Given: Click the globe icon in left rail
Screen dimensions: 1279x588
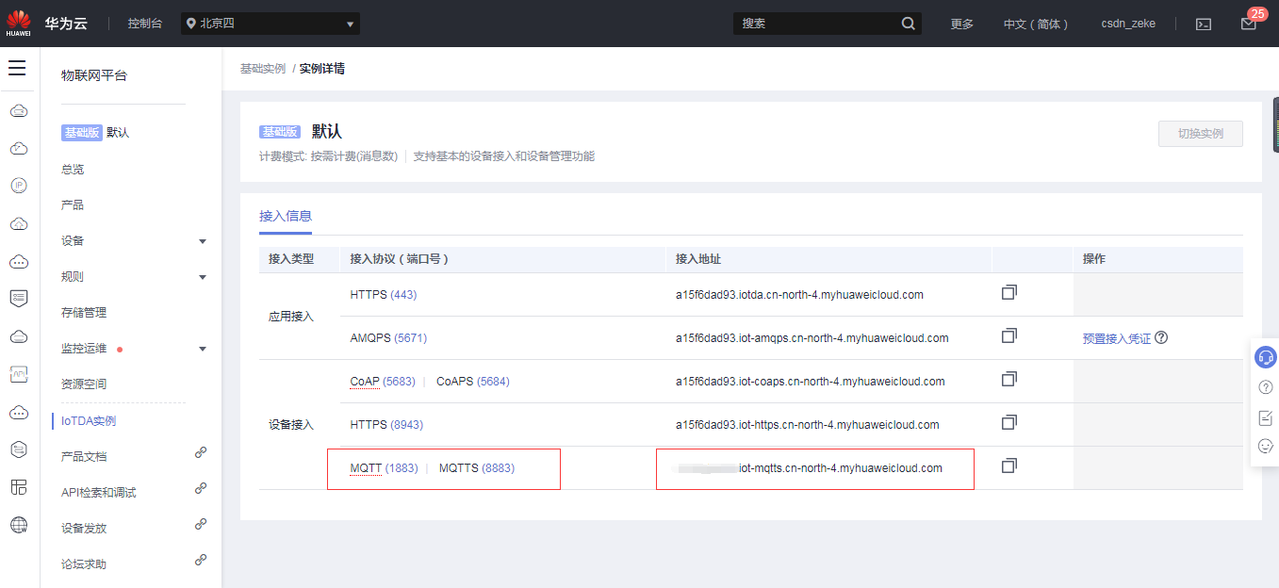Looking at the screenshot, I should [x=19, y=525].
